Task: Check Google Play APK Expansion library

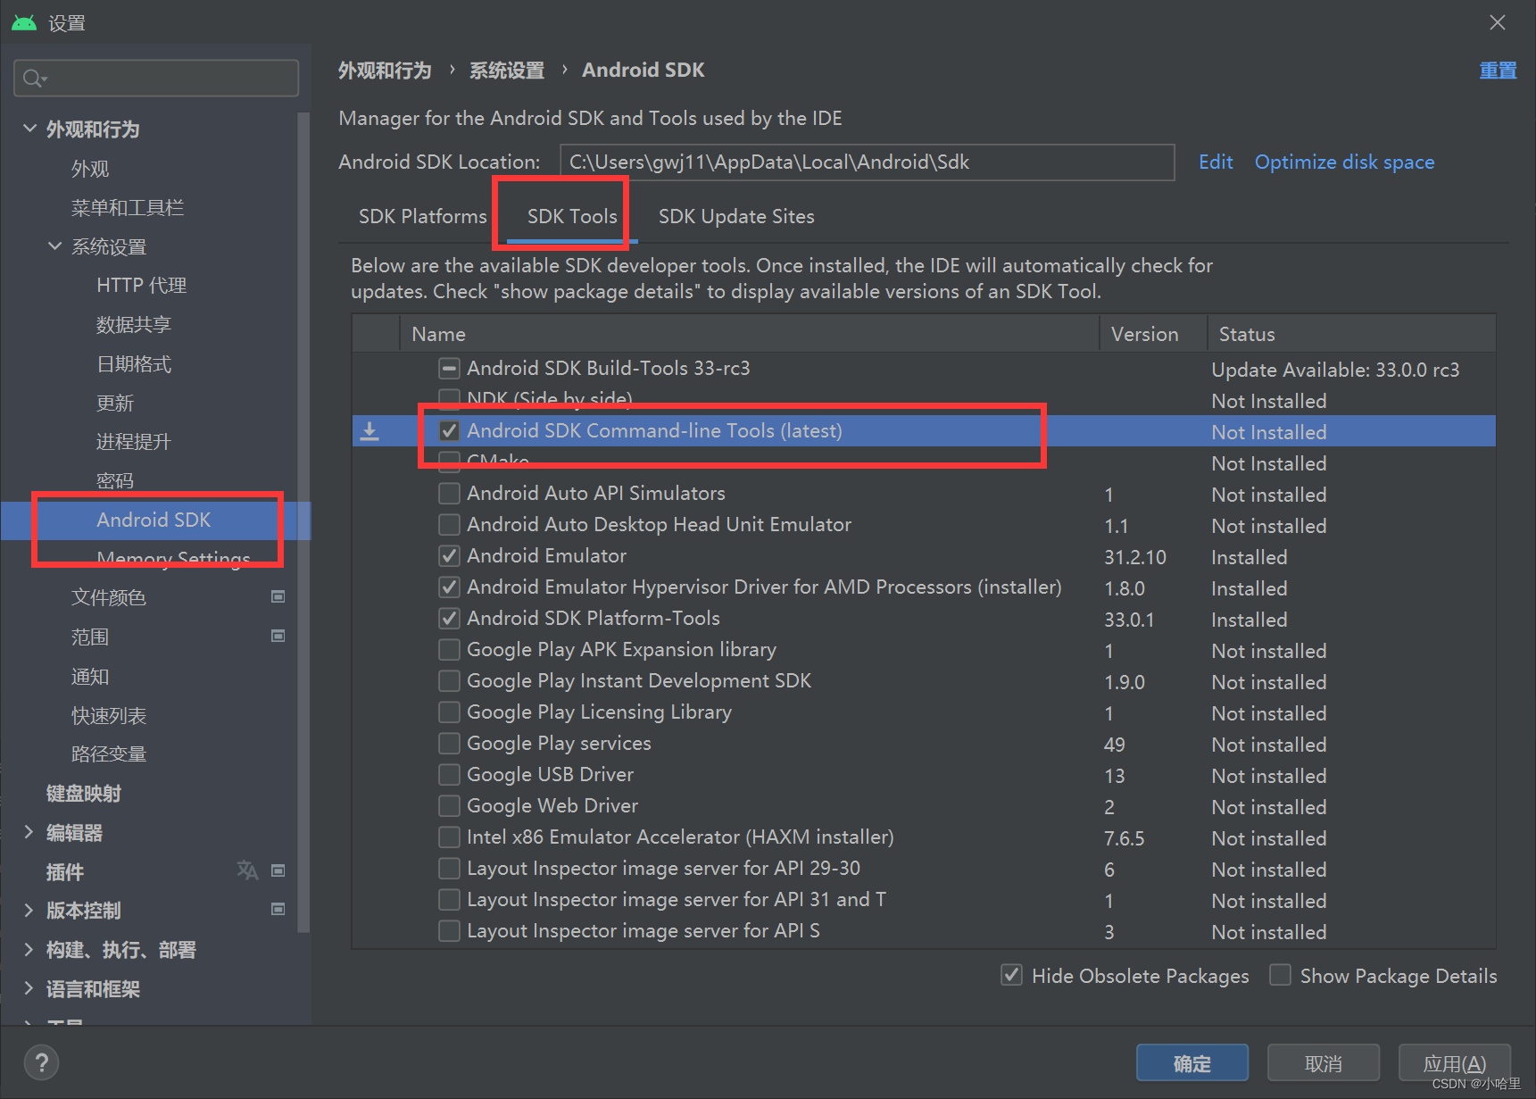Action: tap(449, 649)
